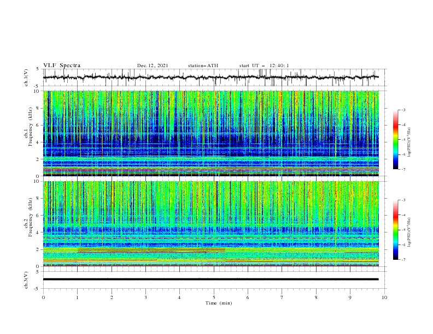This screenshot has height=334, width=433.
Task: Click the "ch.1(V)" axis label
Action: pos(26,77)
